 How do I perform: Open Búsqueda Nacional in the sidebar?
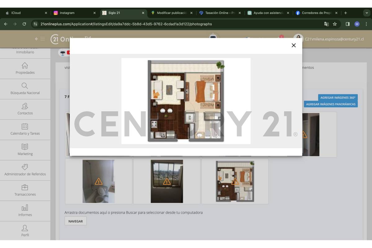pos(25,89)
